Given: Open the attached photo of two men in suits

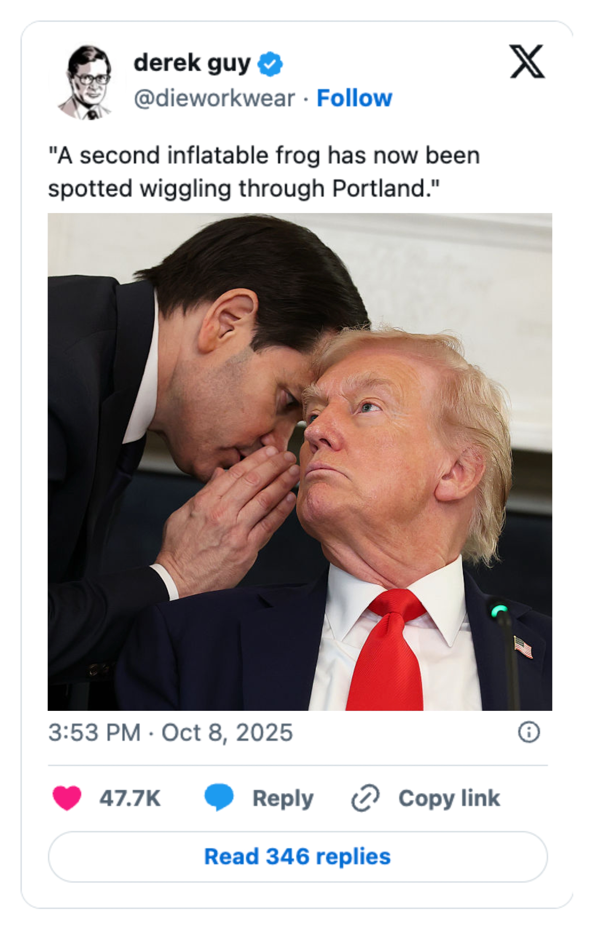Looking at the screenshot, I should pos(300,462).
